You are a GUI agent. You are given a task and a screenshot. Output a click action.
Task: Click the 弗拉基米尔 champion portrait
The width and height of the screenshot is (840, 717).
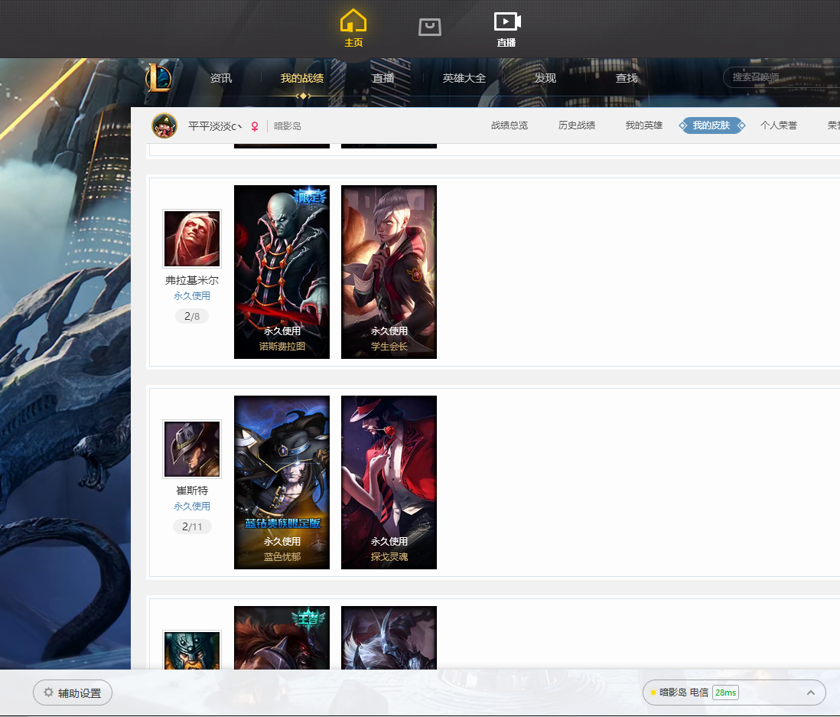[x=192, y=239]
